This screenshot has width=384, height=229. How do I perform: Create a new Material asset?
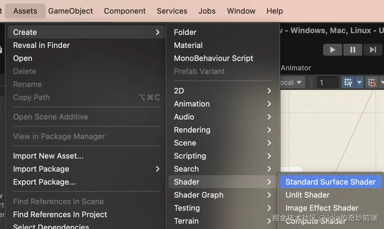coord(188,45)
